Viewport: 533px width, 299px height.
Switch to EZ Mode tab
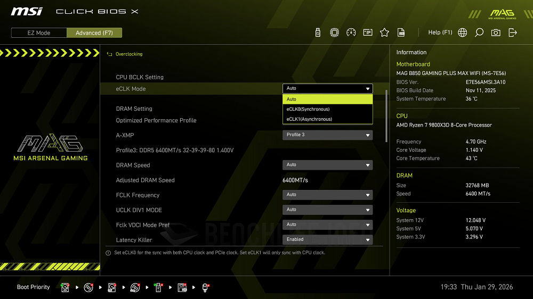(39, 33)
